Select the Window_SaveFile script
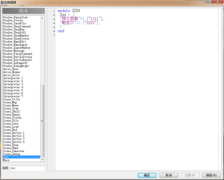The image size is (224, 180). point(21,23)
